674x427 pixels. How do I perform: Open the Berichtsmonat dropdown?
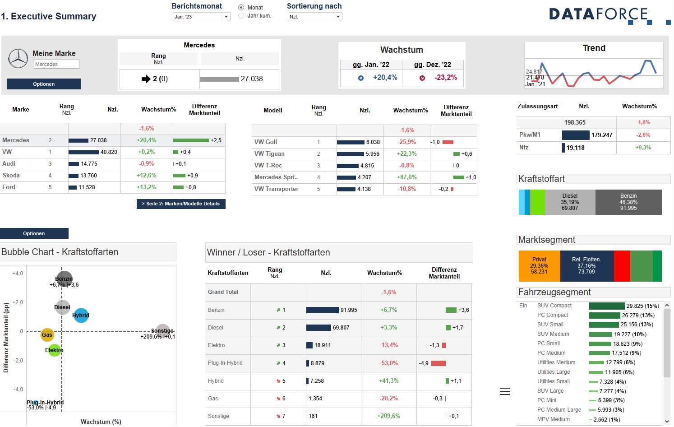tap(201, 17)
